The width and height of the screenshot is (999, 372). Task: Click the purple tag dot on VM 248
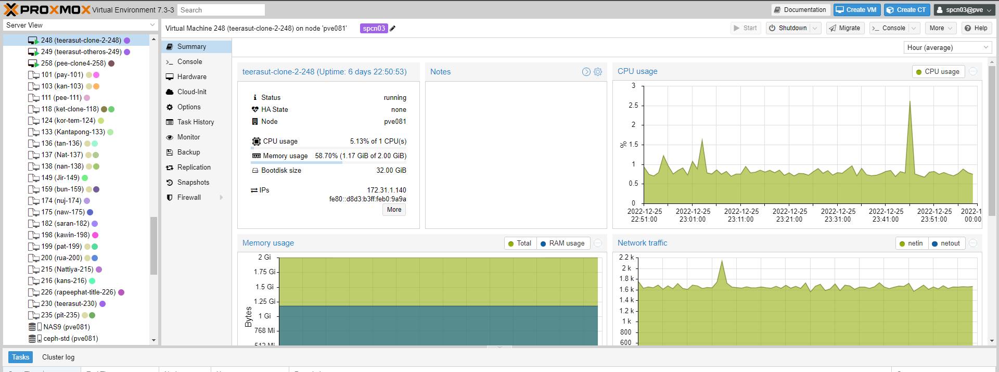127,40
